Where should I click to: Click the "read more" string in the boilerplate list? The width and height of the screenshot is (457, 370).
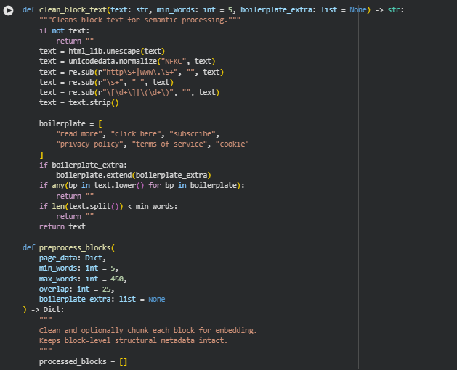[78, 133]
